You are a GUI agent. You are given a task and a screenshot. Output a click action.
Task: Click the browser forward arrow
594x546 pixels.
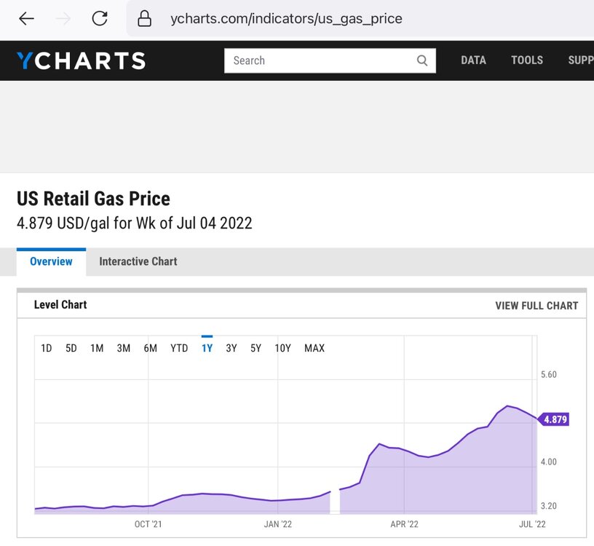point(63,19)
